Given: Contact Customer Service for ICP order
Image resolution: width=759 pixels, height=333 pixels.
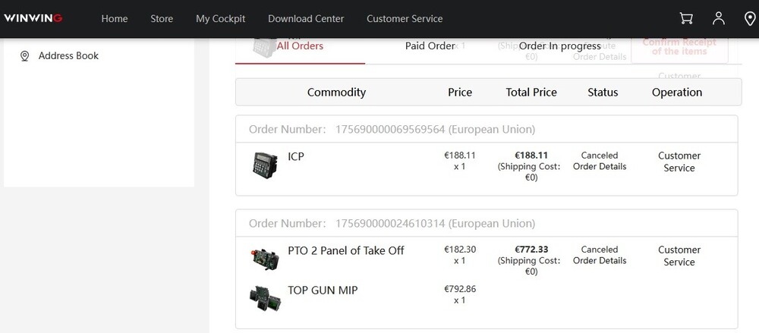Looking at the screenshot, I should pyautogui.click(x=679, y=162).
